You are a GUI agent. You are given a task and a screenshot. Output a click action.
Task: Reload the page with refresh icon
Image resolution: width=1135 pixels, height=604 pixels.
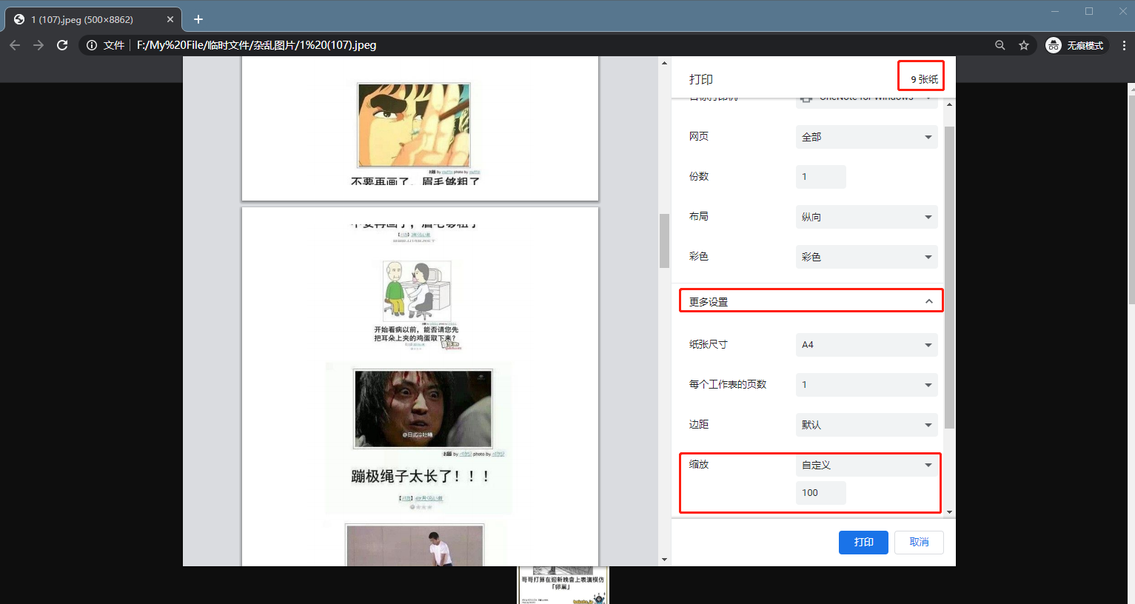point(62,45)
